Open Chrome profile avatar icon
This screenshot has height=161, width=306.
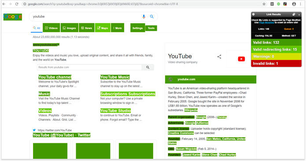(x=294, y=4)
